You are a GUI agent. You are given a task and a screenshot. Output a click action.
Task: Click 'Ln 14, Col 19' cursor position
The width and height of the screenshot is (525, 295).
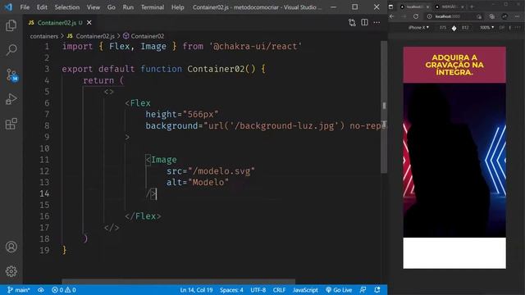pos(196,290)
